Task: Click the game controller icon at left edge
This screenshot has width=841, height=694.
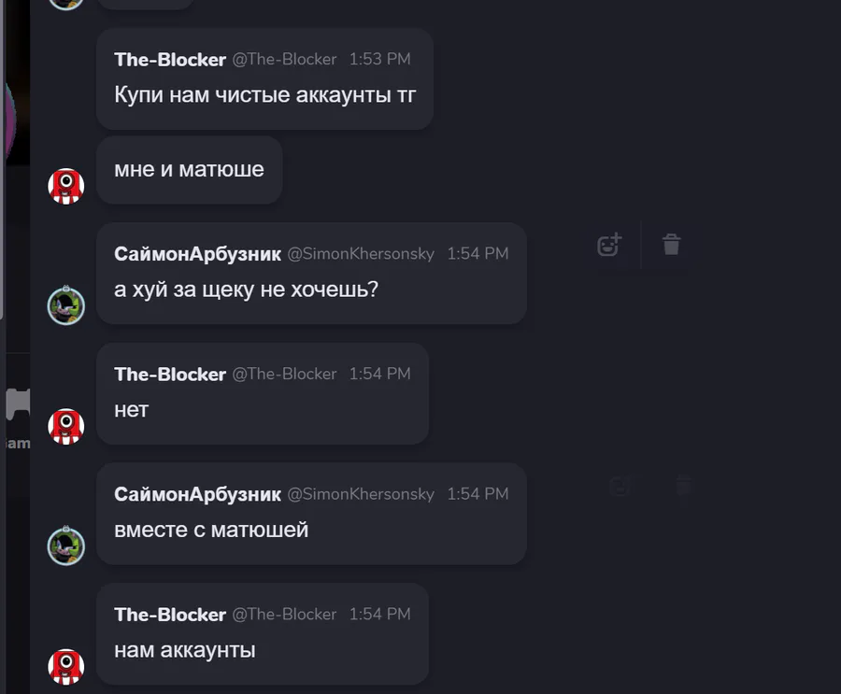Action: click(x=18, y=404)
